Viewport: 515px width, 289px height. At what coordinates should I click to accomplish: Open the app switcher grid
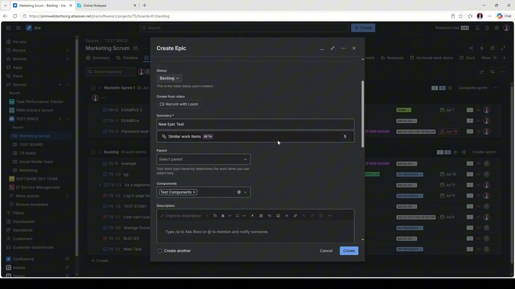click(18, 28)
